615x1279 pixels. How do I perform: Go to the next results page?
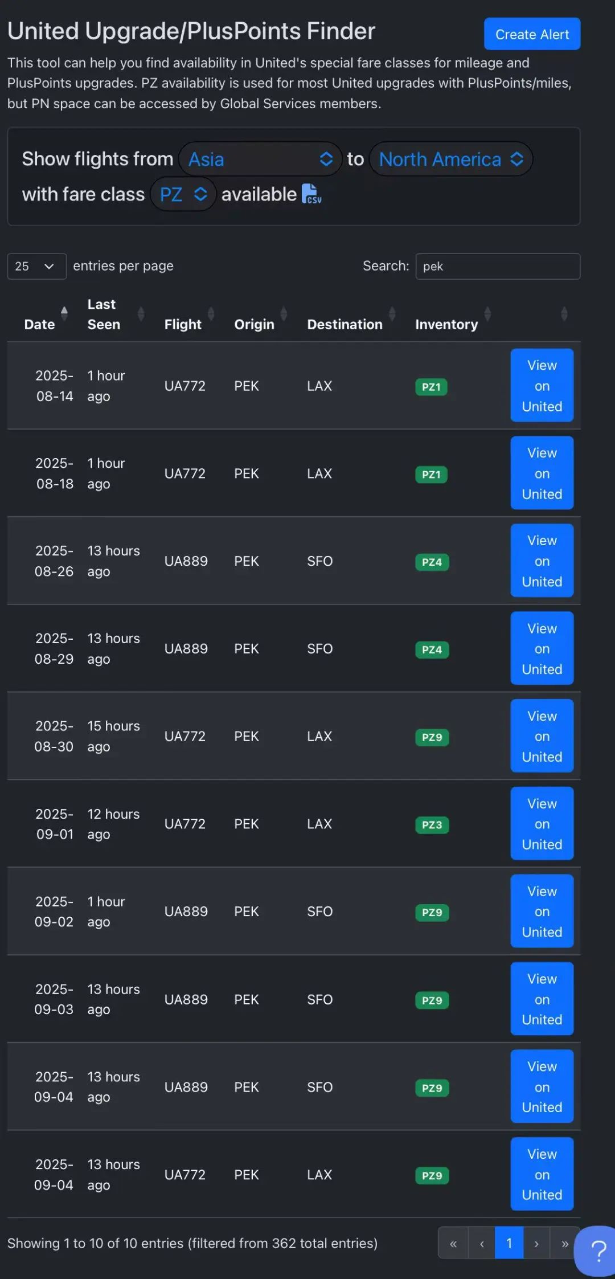click(536, 1243)
